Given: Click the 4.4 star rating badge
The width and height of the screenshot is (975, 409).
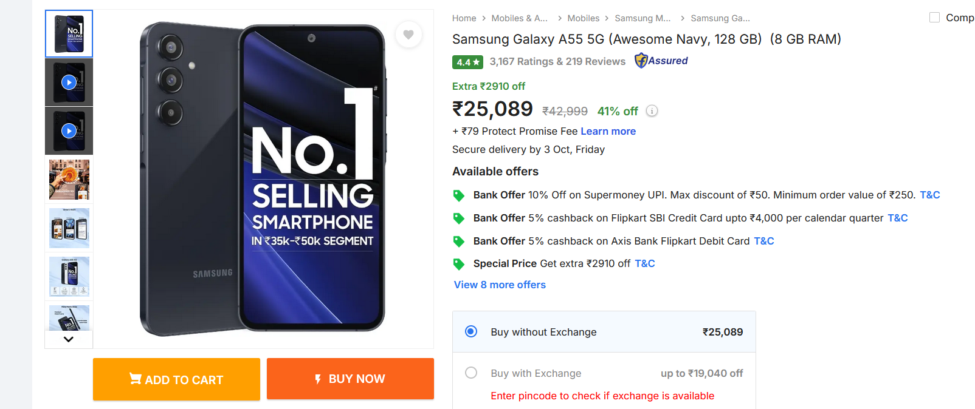Looking at the screenshot, I should coord(467,62).
